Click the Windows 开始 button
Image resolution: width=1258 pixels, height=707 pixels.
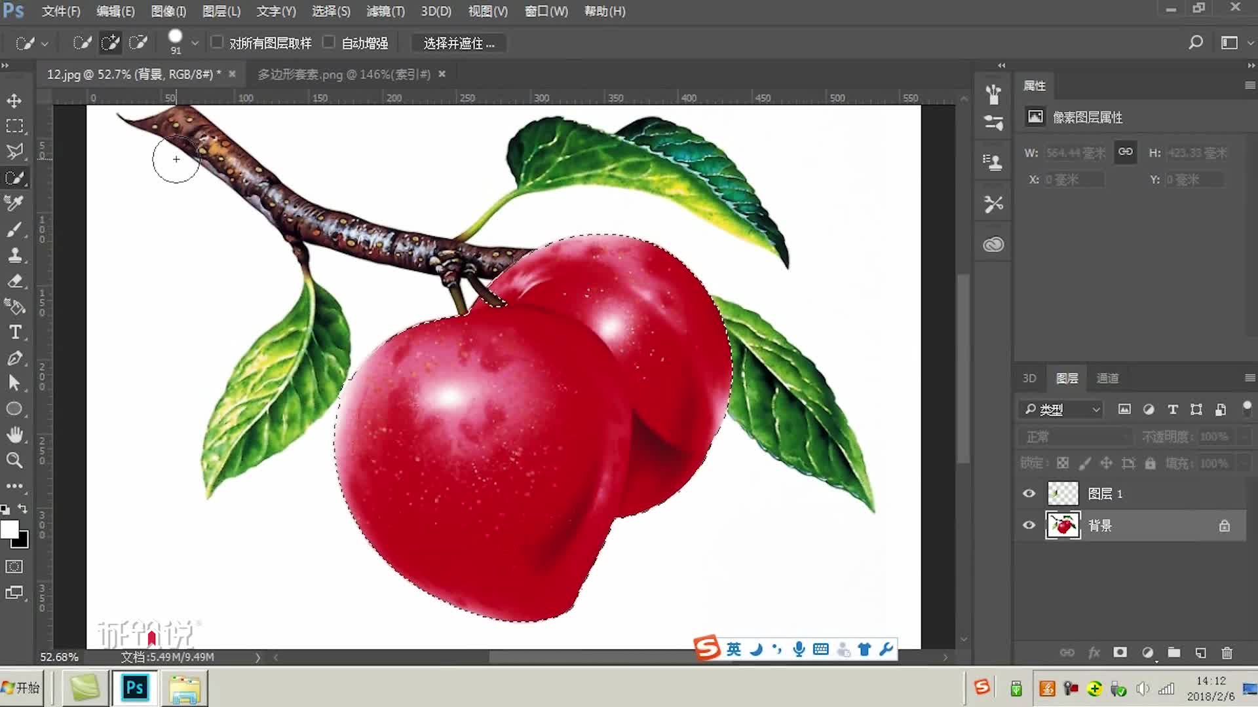coord(21,688)
